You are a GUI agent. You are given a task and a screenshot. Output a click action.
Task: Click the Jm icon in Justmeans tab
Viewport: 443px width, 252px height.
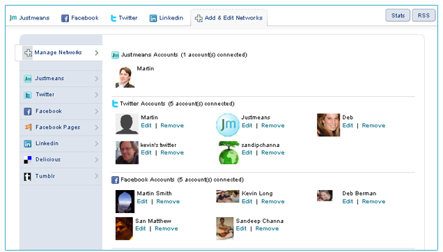coord(13,18)
